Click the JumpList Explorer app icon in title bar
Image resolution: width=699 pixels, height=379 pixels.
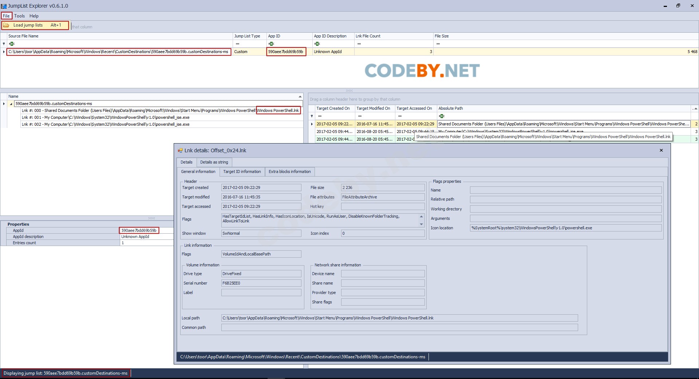pos(4,6)
